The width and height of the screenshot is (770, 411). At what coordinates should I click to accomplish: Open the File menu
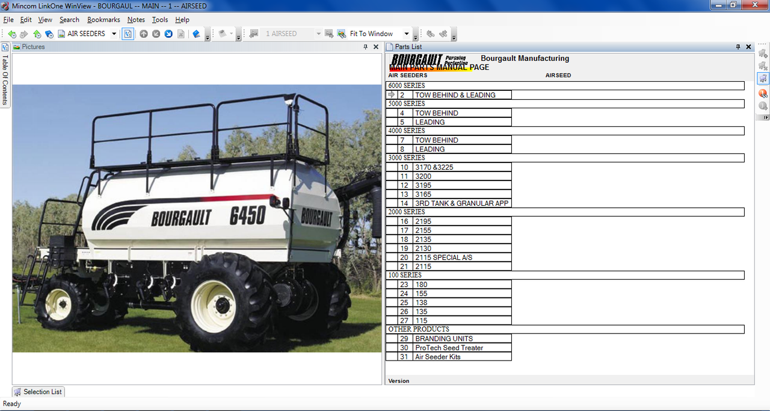coord(8,20)
